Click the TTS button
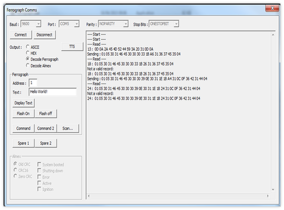Viewport: 284px width, 210px height. click(x=72, y=47)
